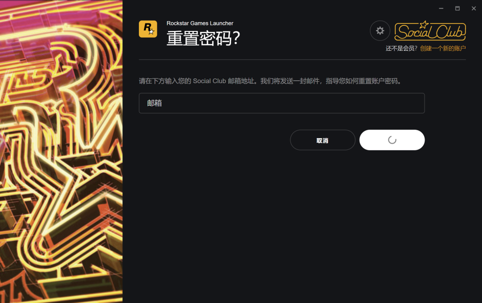Click the Rockstar Games Launcher title text

pos(200,23)
